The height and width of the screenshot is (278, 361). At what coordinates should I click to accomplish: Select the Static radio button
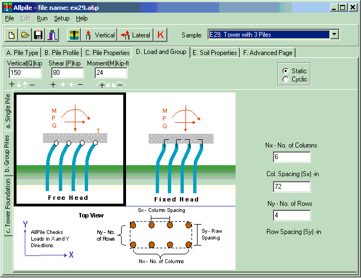[285, 71]
